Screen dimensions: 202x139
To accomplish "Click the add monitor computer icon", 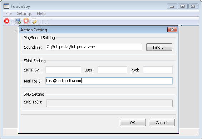I will tap(18, 21).
